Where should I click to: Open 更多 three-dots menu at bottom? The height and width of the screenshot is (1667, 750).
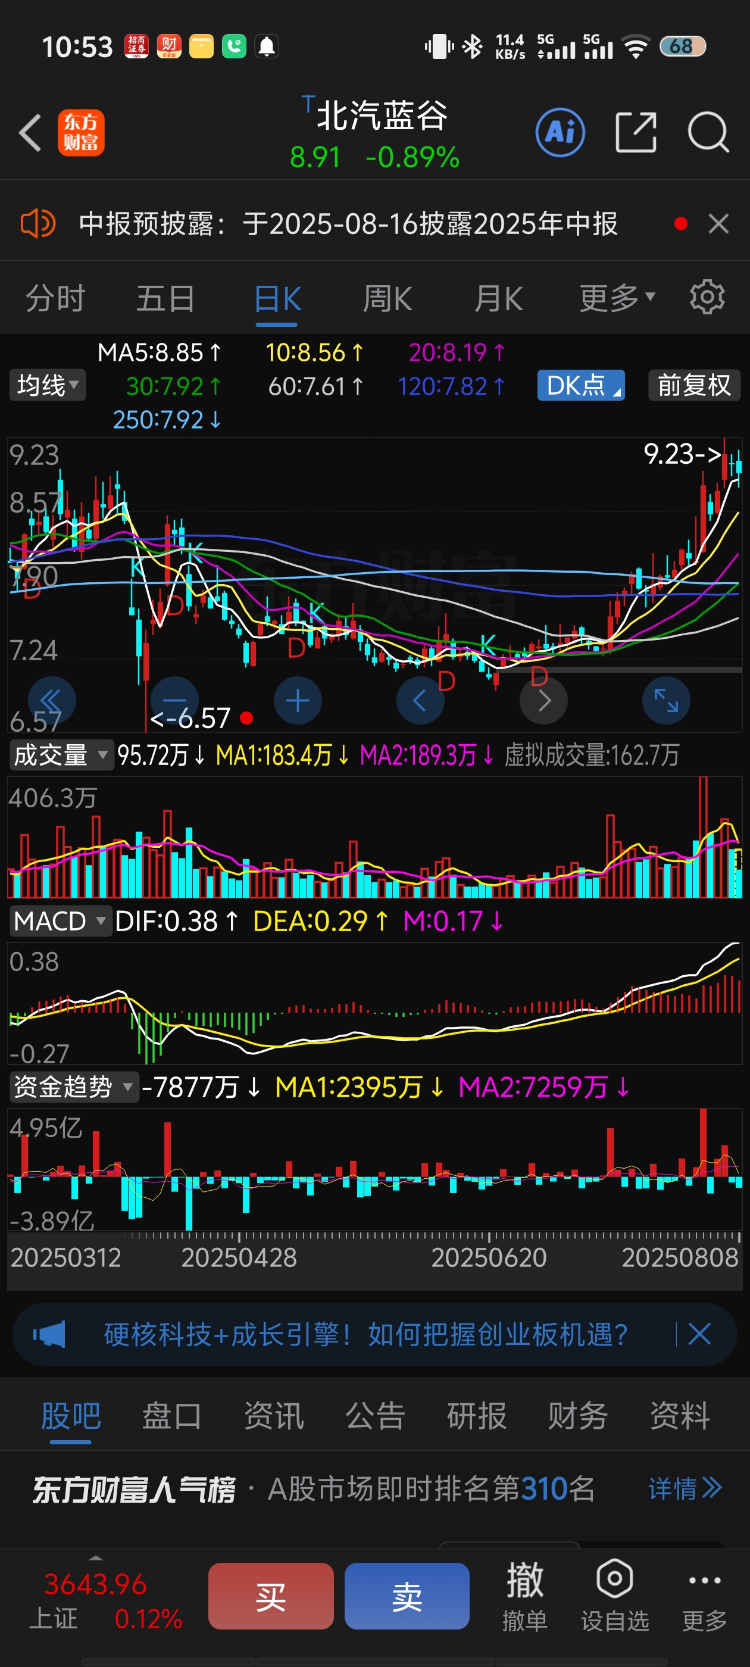coord(704,1596)
